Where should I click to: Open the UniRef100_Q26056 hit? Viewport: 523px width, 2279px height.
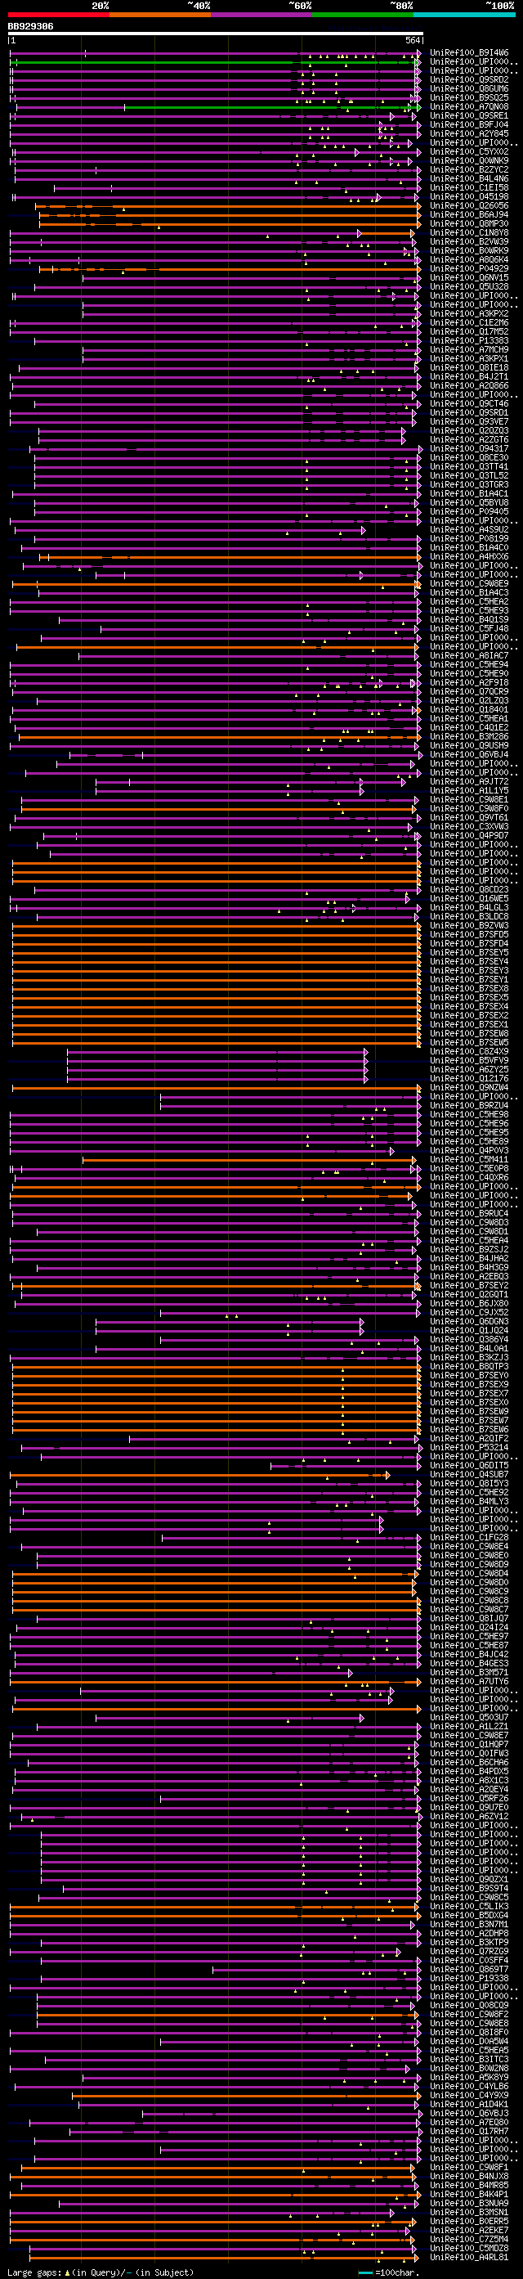point(469,205)
